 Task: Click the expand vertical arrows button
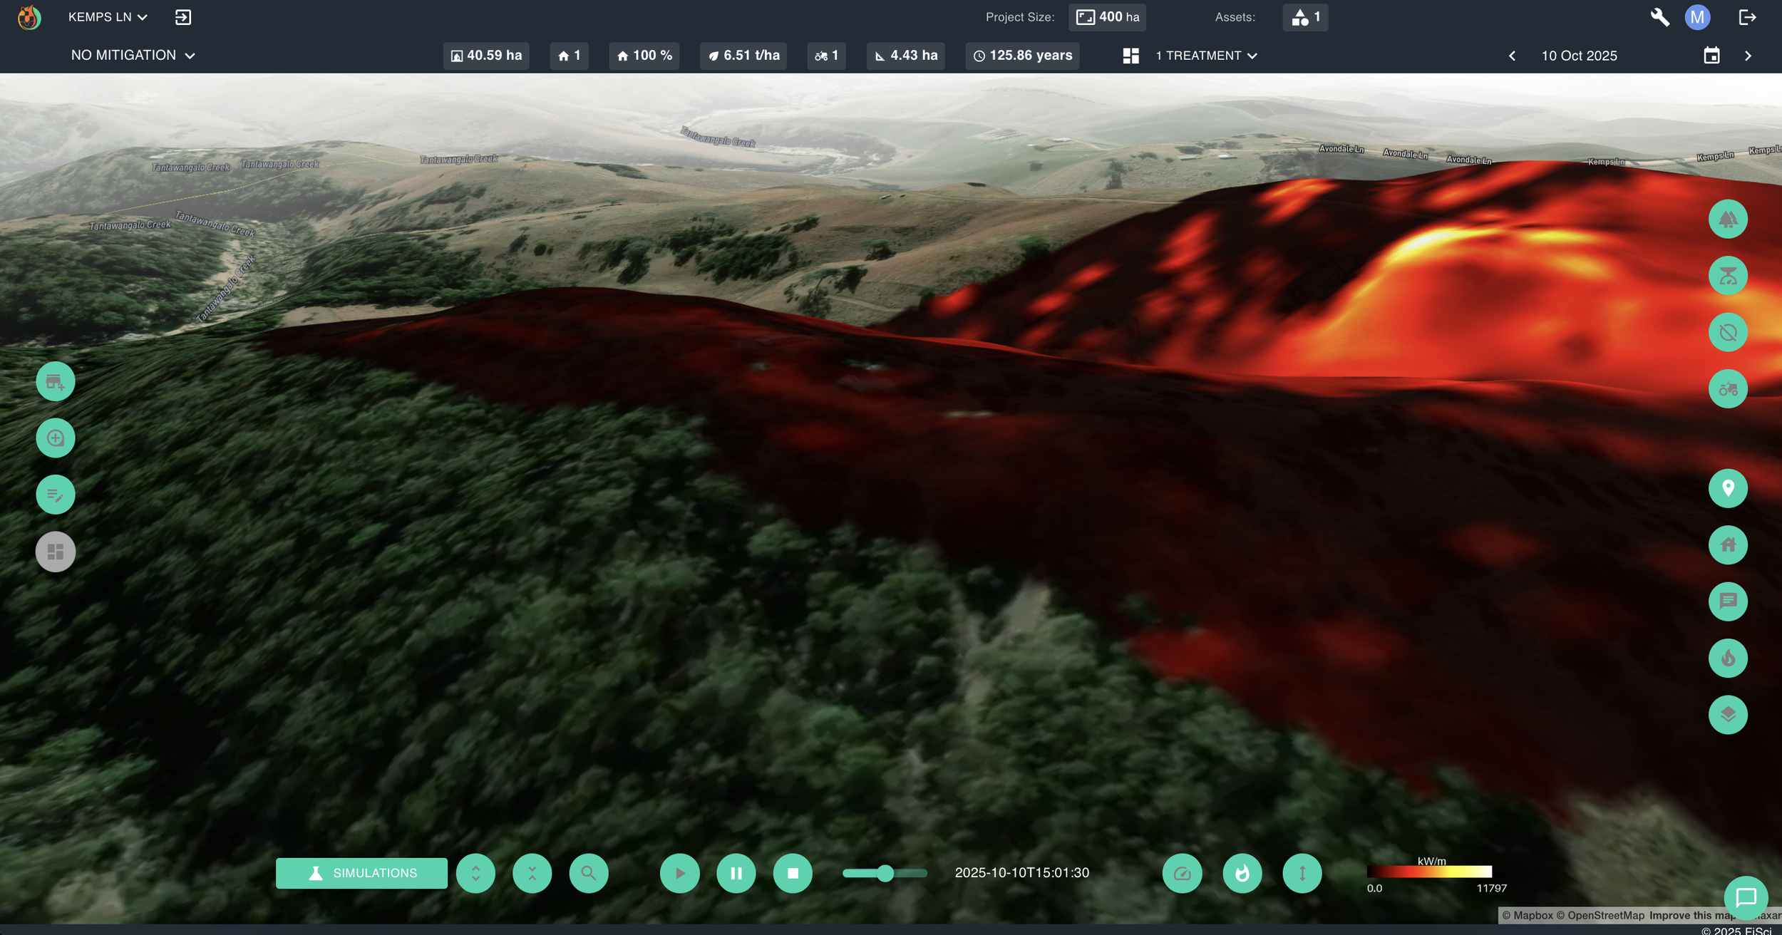pyautogui.click(x=475, y=873)
